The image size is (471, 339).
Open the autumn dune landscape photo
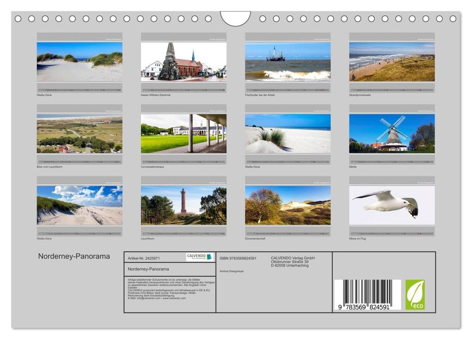(288, 205)
